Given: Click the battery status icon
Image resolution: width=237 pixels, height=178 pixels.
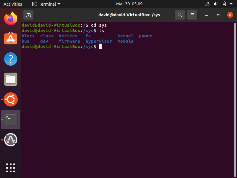Looking at the screenshot, I should (x=224, y=4).
